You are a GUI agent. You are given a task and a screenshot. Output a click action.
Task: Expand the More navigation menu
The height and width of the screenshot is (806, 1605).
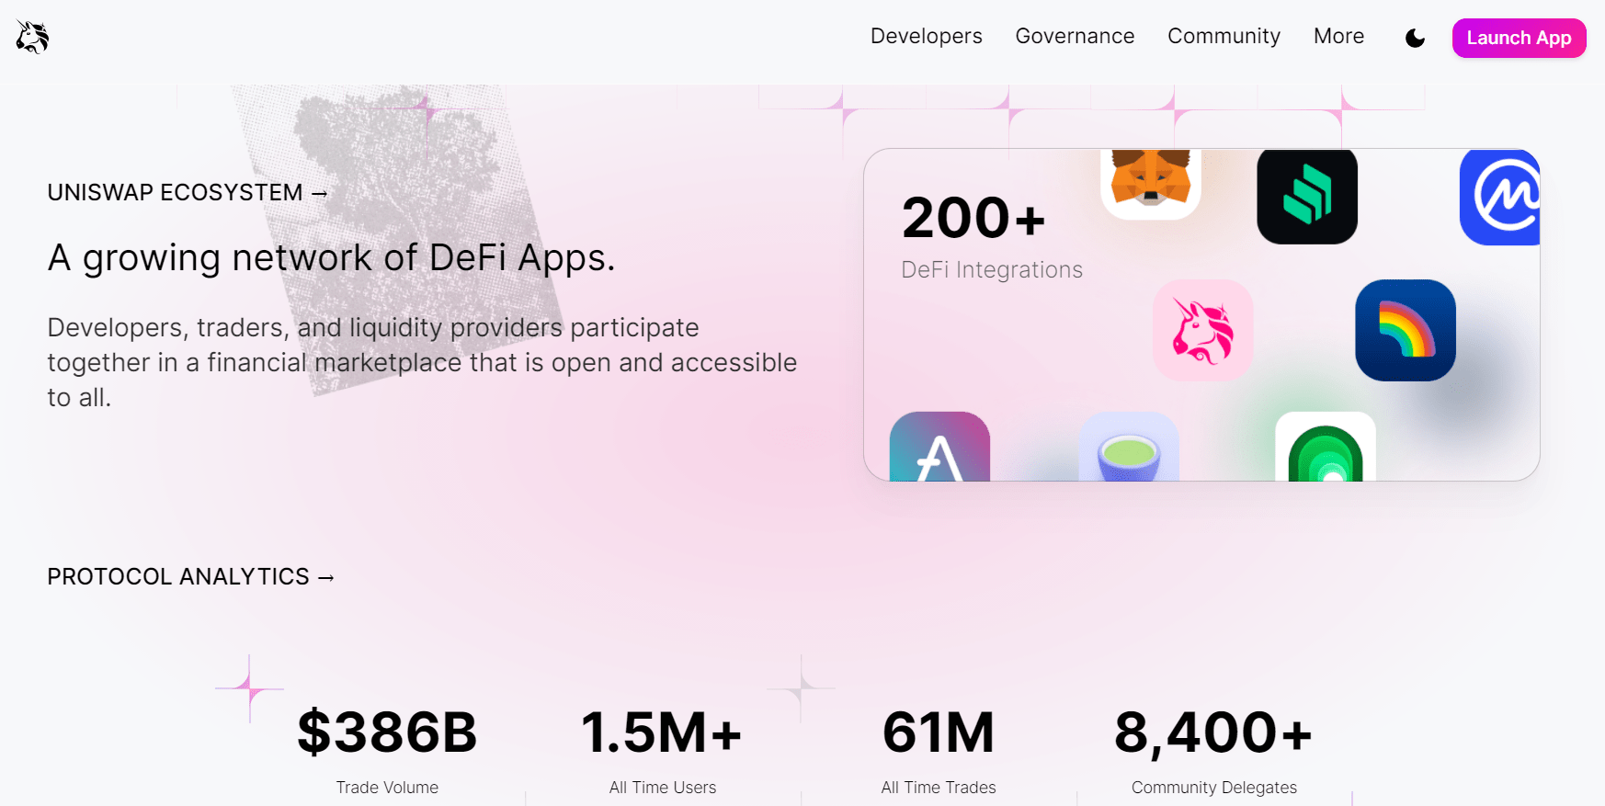click(x=1338, y=37)
